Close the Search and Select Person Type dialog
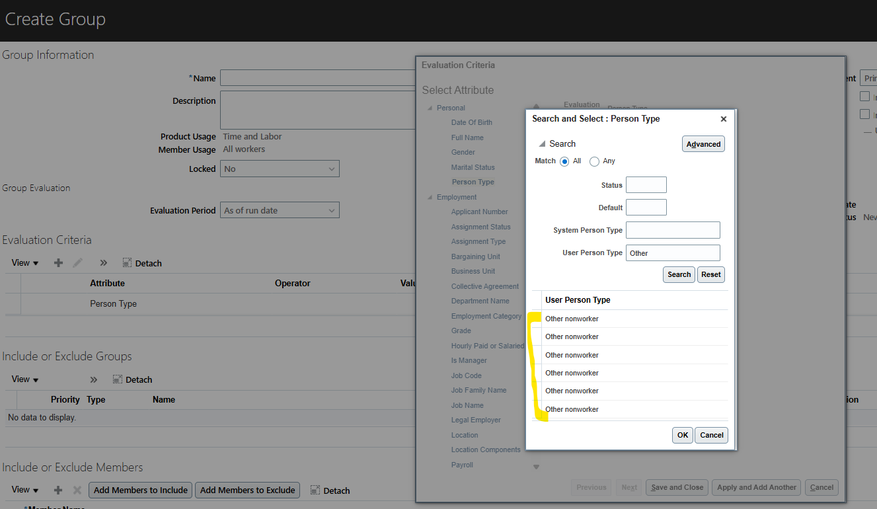 pyautogui.click(x=723, y=119)
